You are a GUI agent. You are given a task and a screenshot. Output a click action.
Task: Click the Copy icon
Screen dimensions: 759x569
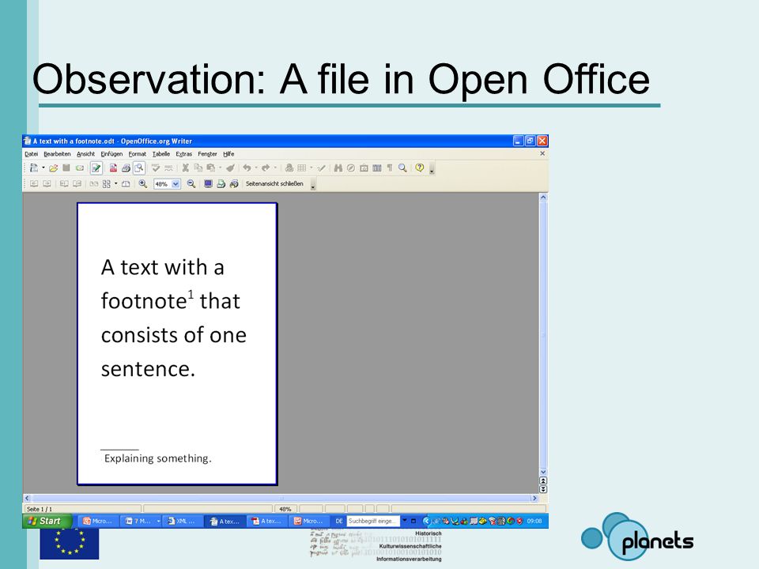pos(198,168)
